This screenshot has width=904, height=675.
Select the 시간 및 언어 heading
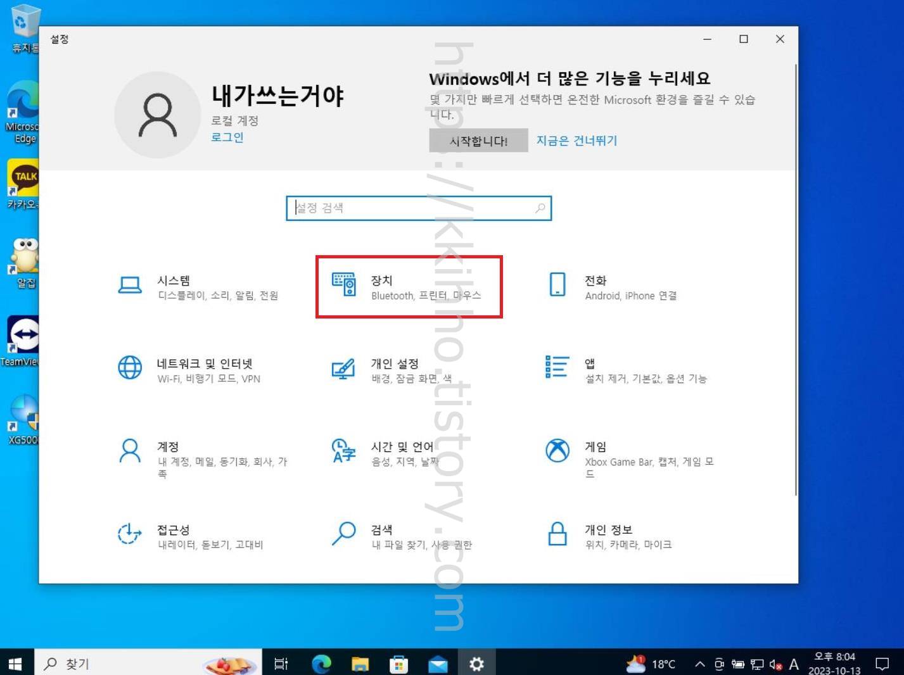[402, 446]
